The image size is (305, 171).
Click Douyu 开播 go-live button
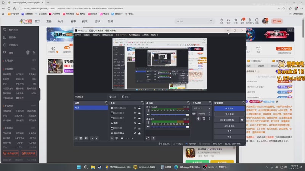(x=277, y=21)
